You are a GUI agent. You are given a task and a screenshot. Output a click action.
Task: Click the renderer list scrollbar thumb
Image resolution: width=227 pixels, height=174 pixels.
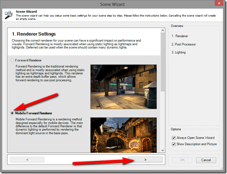click(x=163, y=62)
